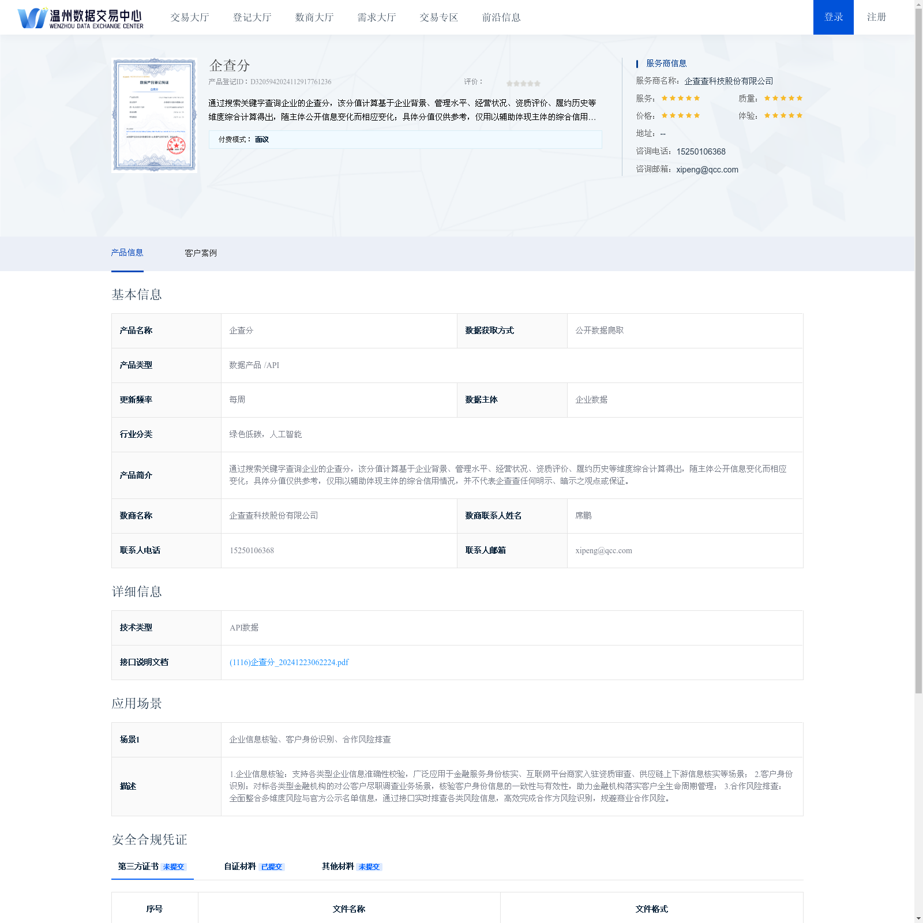Viewport: 923px width, 923px height.
Task: Open the product registration certificate thumbnail
Action: (155, 115)
